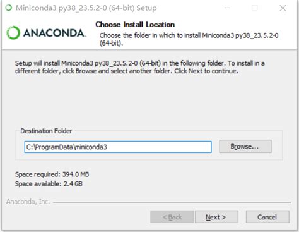
Task: Click the setup instructions paragraph text
Action: point(140,67)
